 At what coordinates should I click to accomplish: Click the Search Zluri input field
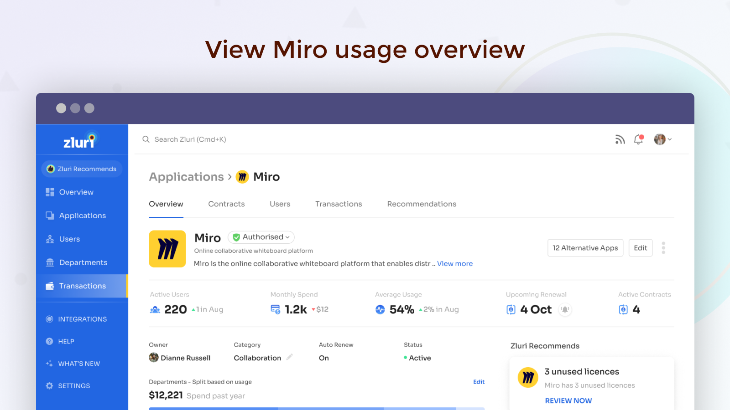pyautogui.click(x=190, y=139)
